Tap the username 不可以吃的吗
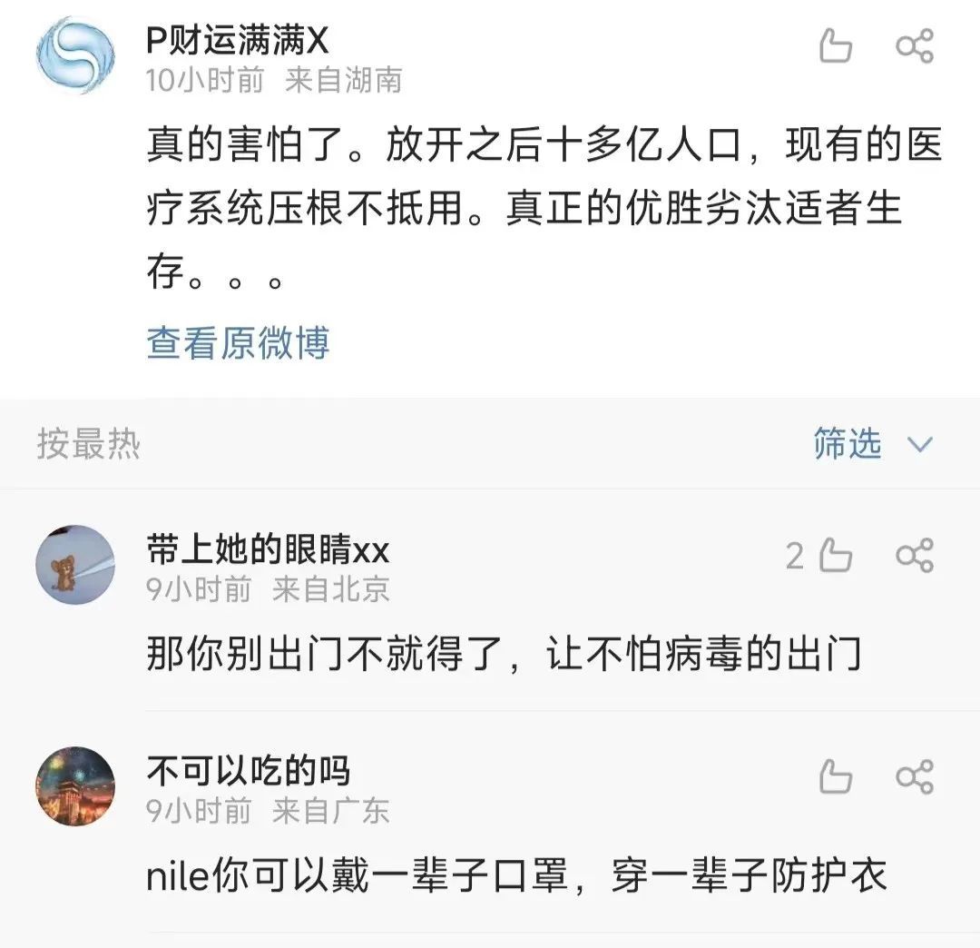Viewport: 980px width, 948px height. (x=248, y=772)
